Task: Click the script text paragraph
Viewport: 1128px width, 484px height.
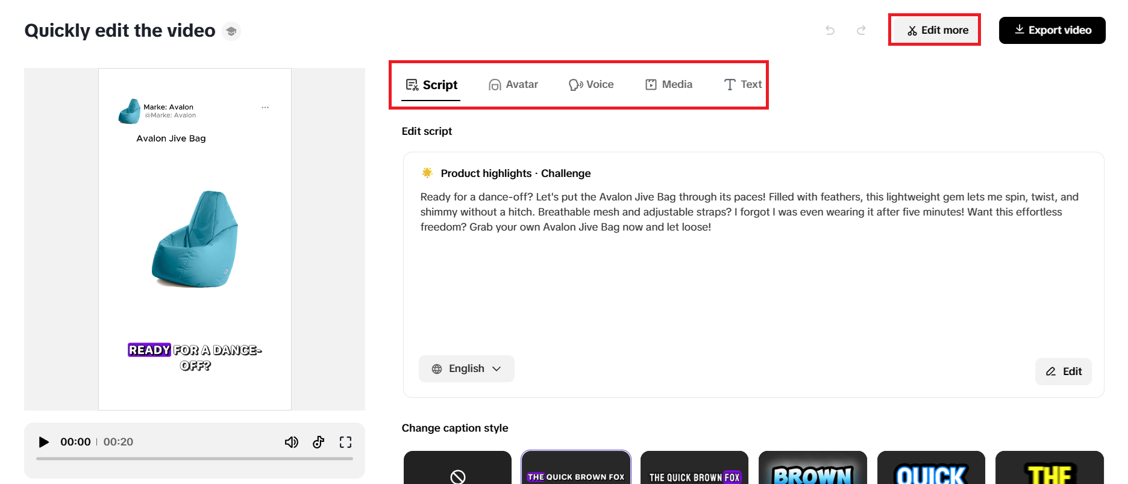Action: tap(750, 212)
